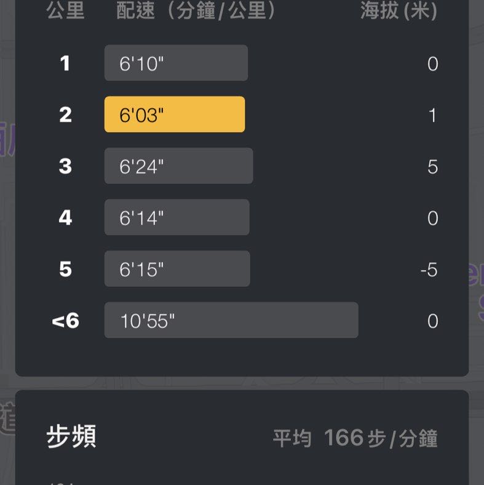Click the kilometer 2 row label
Viewport: 484px width, 485px height.
point(65,115)
